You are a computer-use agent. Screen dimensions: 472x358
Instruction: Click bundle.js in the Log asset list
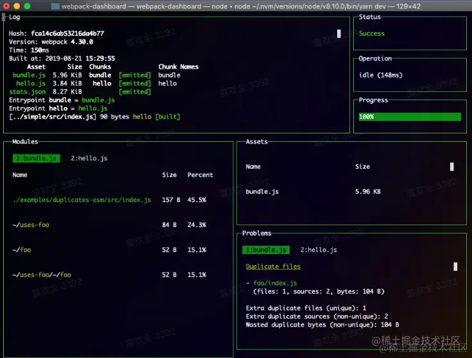pos(29,75)
